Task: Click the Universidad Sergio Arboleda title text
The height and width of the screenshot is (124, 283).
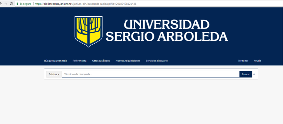Action: point(167,30)
